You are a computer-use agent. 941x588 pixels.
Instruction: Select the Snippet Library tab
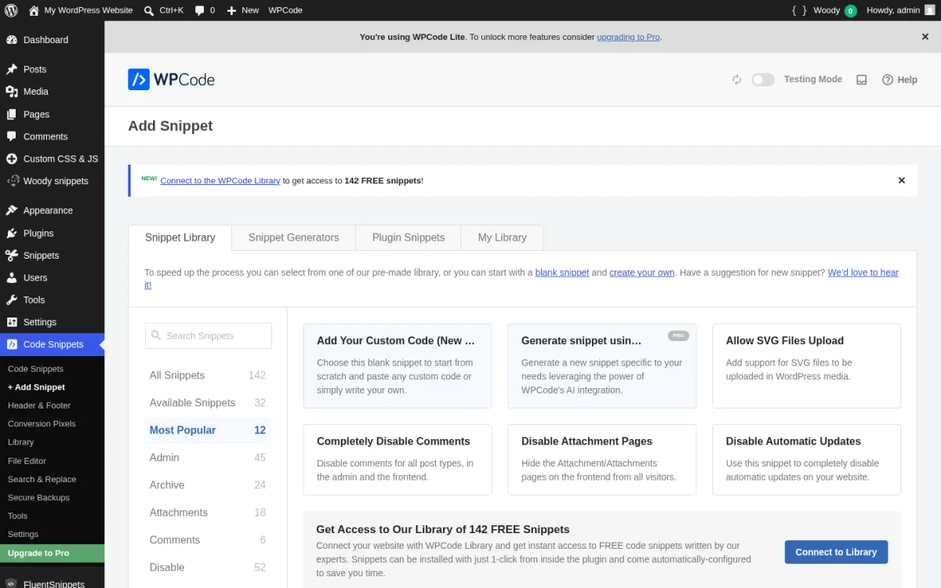pyautogui.click(x=180, y=238)
